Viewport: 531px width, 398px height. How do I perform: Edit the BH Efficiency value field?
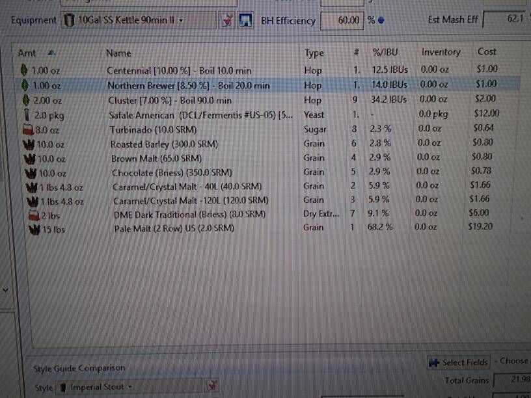coord(342,20)
